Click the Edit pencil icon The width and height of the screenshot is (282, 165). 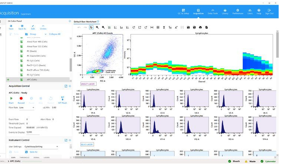click(x=33, y=27)
